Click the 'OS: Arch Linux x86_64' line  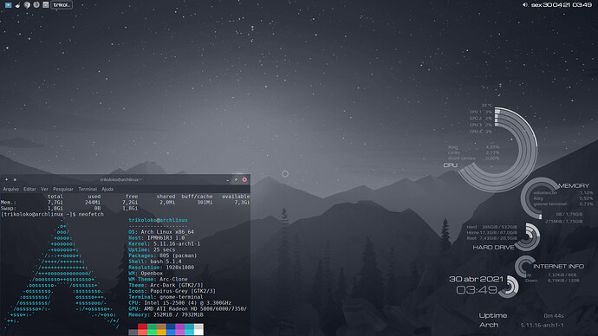(x=161, y=232)
